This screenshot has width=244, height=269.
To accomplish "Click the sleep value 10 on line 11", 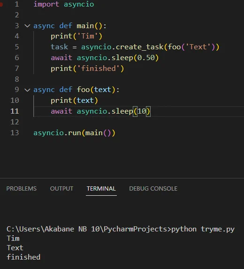I will point(142,111).
